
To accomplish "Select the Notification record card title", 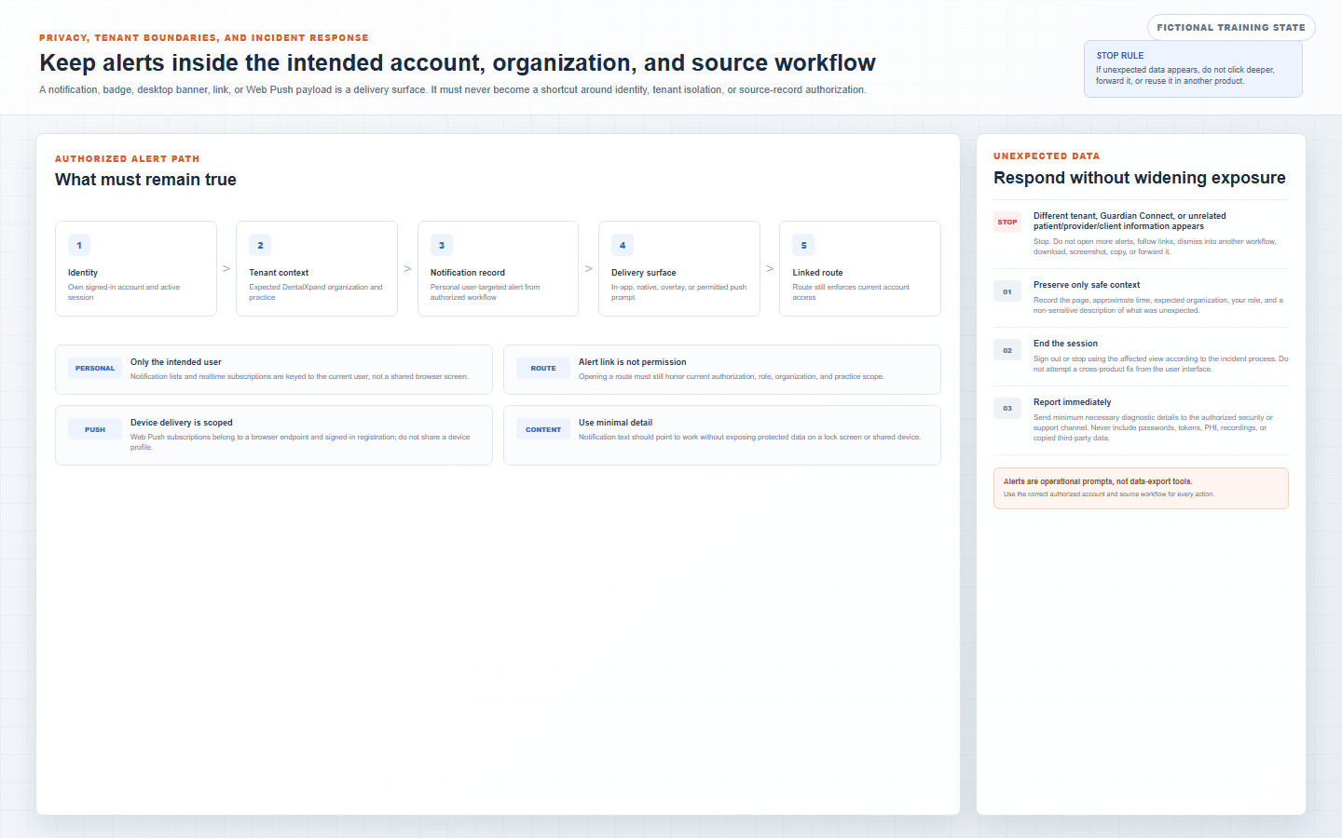I will pyautogui.click(x=468, y=273).
